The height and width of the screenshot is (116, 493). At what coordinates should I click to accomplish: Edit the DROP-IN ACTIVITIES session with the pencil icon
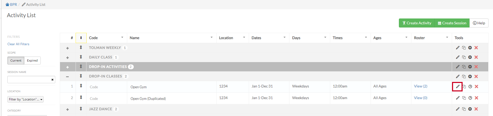pos(458,67)
